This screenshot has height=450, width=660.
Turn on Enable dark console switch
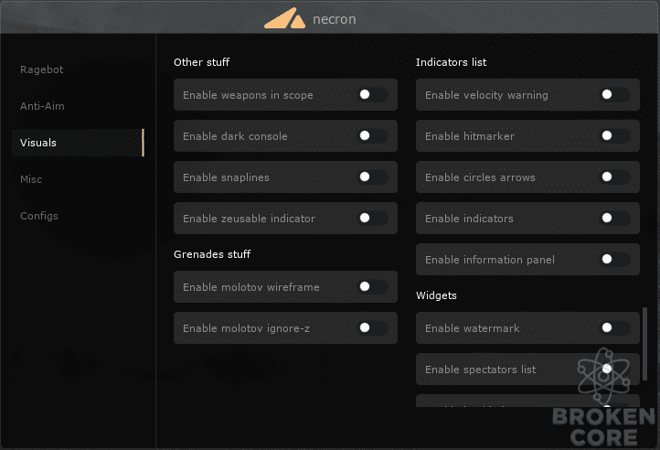373,136
